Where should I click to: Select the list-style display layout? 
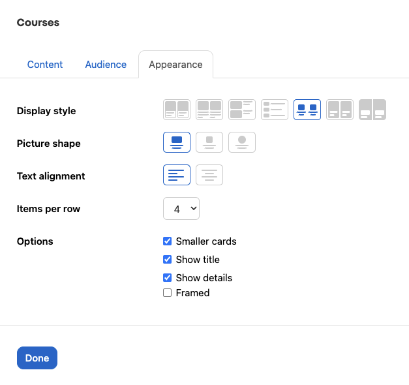point(275,110)
